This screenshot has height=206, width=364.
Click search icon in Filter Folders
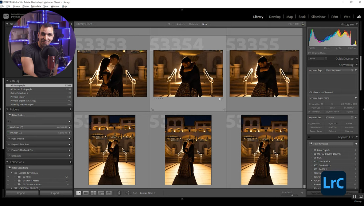[10, 115]
